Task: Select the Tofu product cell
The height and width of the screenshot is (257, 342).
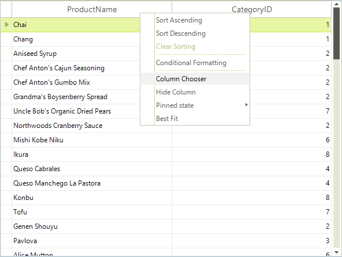Action: tap(92, 212)
